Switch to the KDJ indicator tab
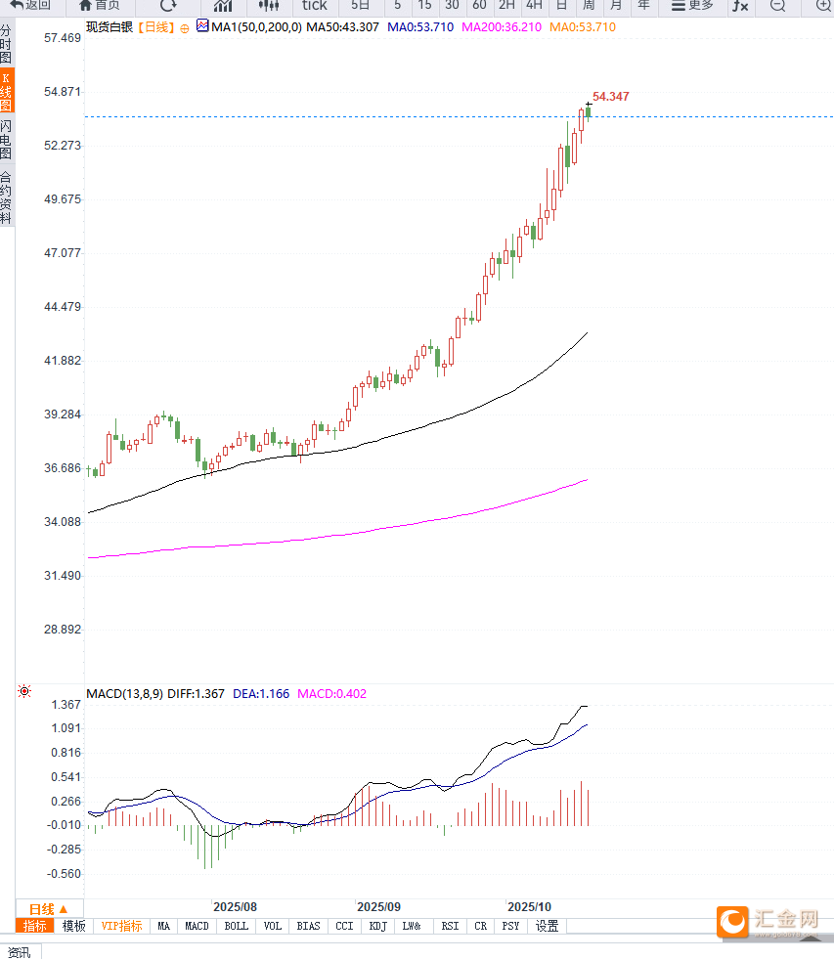The height and width of the screenshot is (960, 834). point(378,926)
